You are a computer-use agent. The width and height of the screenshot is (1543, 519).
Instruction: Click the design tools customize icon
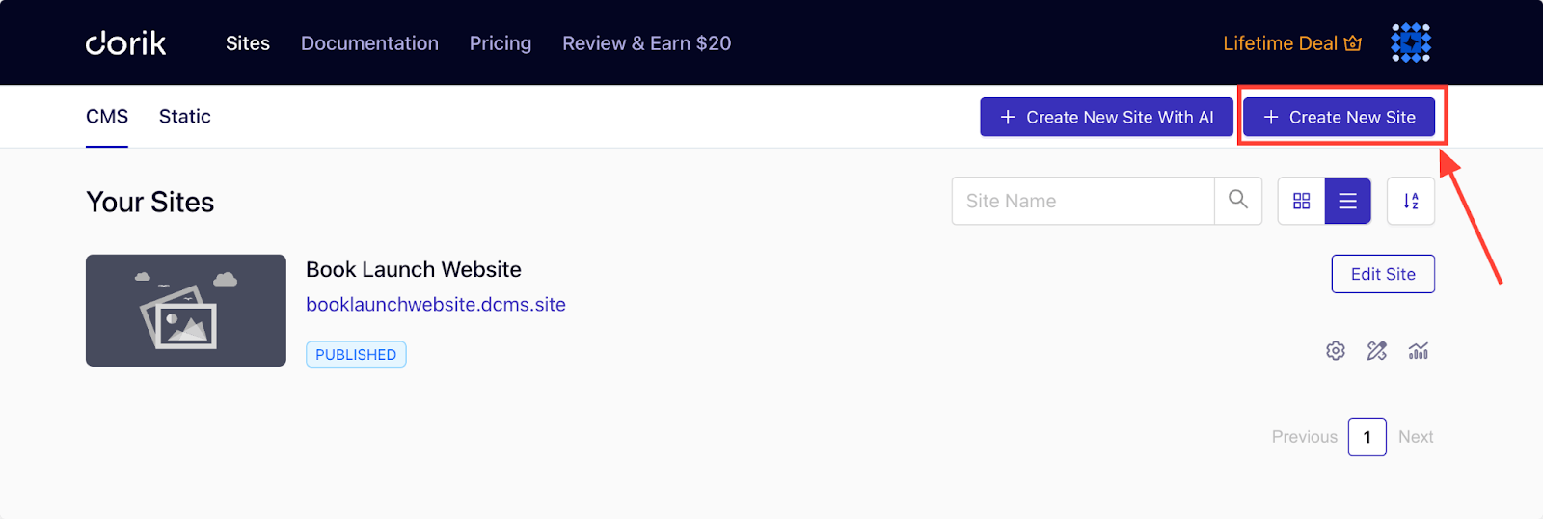pyautogui.click(x=1376, y=351)
